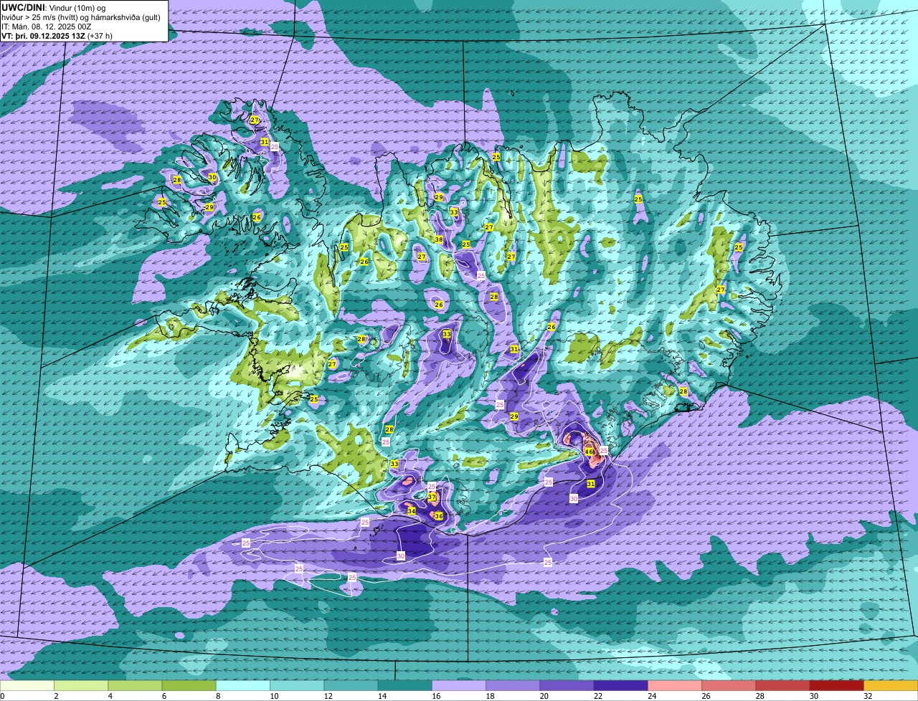Pick the 22–24 dark purple legend swatch
The image size is (918, 701).
pyautogui.click(x=621, y=686)
